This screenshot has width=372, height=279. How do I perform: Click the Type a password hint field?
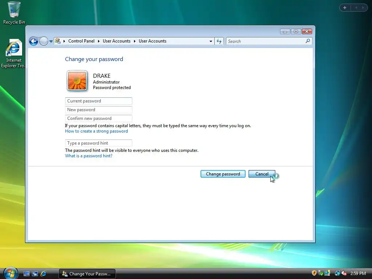pyautogui.click(x=98, y=143)
